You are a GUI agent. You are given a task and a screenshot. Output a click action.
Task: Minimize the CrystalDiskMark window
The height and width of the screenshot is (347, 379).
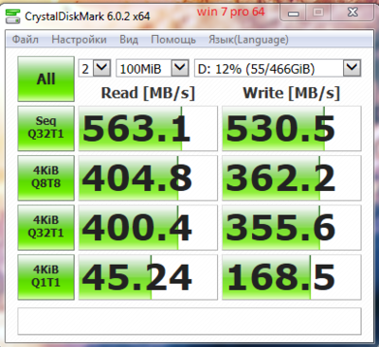pos(294,13)
